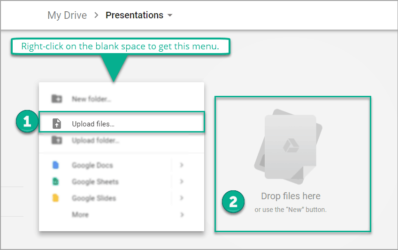This screenshot has width=398, height=250.
Task: Click the New folder icon in the menu
Action: pyautogui.click(x=56, y=99)
